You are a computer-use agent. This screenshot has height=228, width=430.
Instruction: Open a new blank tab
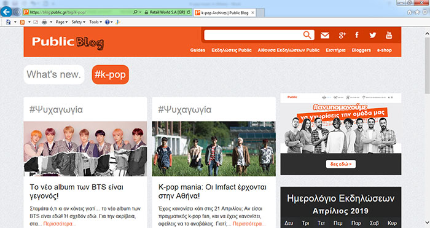point(260,13)
